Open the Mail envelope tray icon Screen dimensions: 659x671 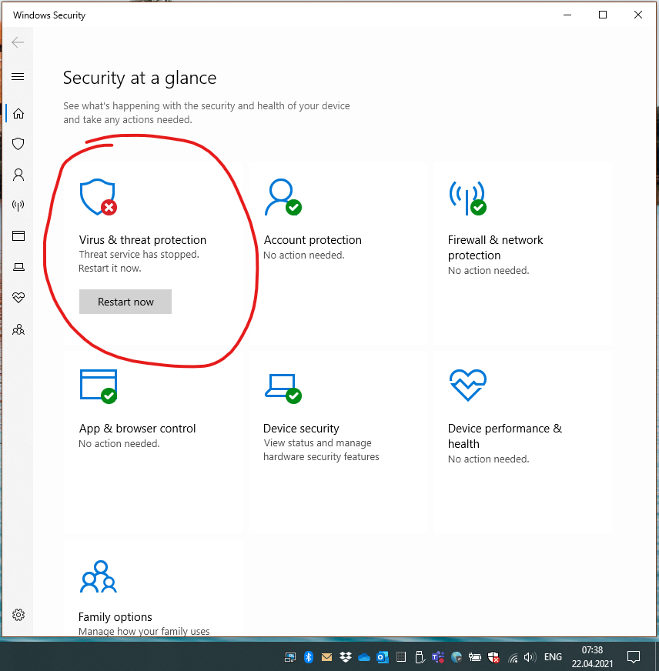[x=326, y=657]
